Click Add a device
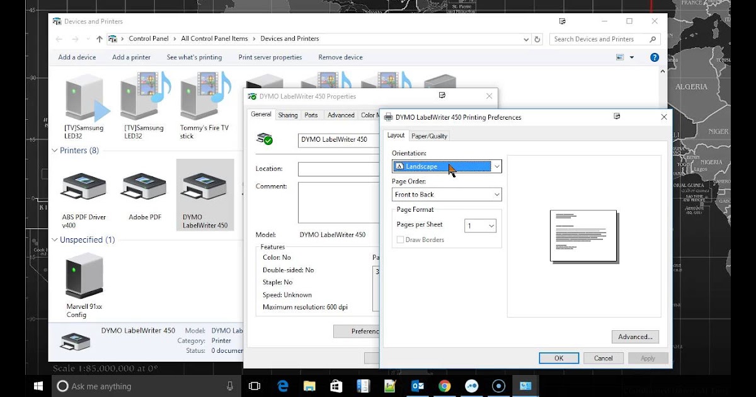This screenshot has width=756, height=397. point(77,57)
